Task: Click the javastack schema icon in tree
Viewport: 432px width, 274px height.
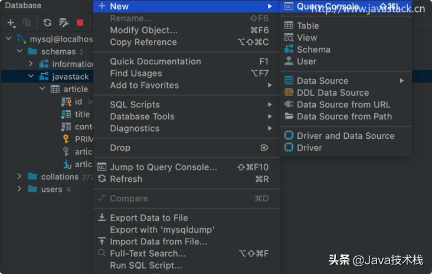Action: click(x=44, y=77)
